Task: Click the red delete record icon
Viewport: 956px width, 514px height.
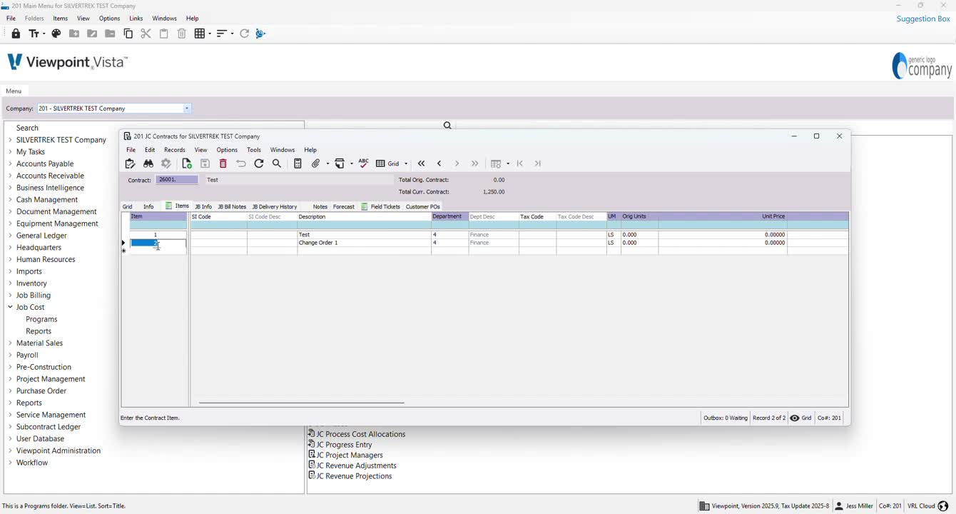Action: pyautogui.click(x=223, y=163)
